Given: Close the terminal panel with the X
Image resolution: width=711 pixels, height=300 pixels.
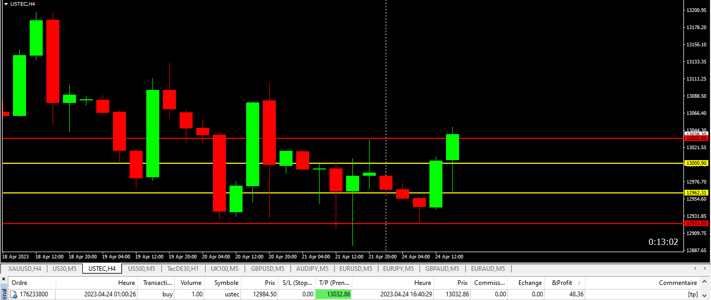Looking at the screenshot, I should [4, 279].
